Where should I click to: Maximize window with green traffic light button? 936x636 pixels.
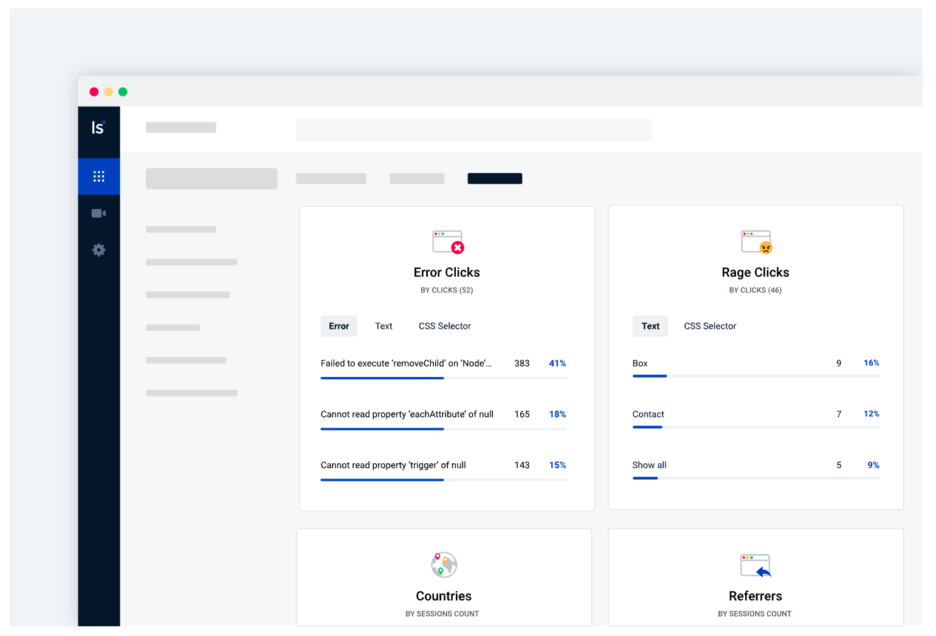coord(123,92)
